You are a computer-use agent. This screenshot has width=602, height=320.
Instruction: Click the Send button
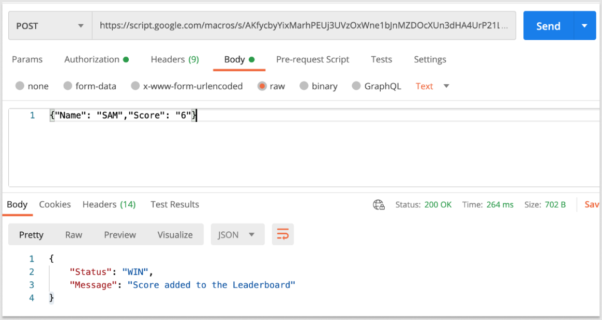point(548,26)
